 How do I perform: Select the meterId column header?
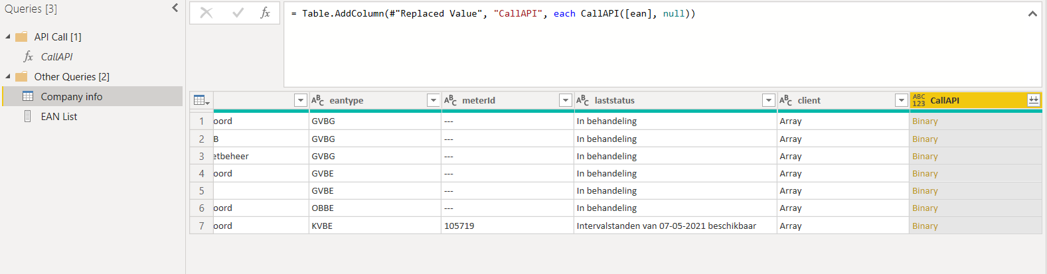click(508, 100)
